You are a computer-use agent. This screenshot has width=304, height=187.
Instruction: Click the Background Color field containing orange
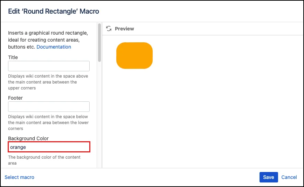pos(49,147)
